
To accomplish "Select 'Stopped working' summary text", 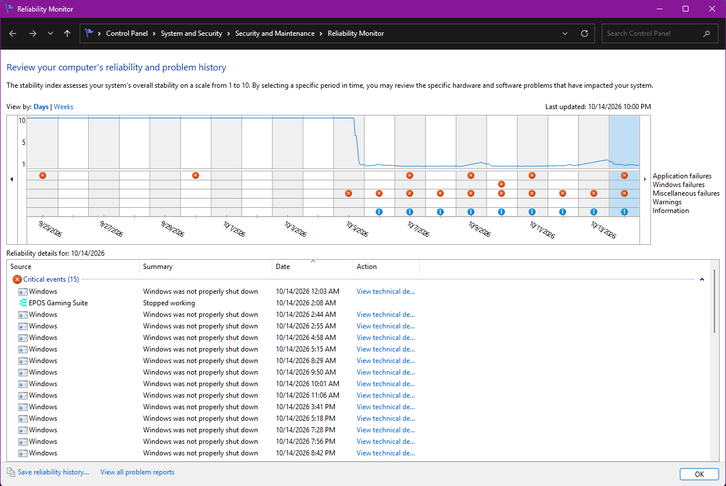I will (x=169, y=303).
